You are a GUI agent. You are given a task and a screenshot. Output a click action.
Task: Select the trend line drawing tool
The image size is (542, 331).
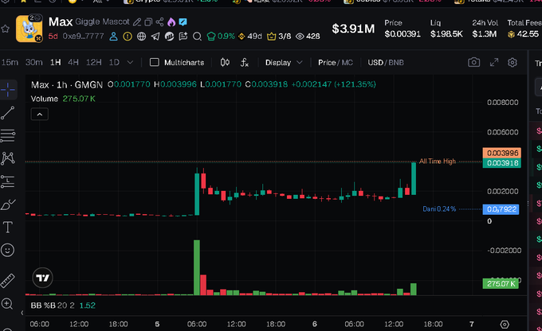pos(8,113)
